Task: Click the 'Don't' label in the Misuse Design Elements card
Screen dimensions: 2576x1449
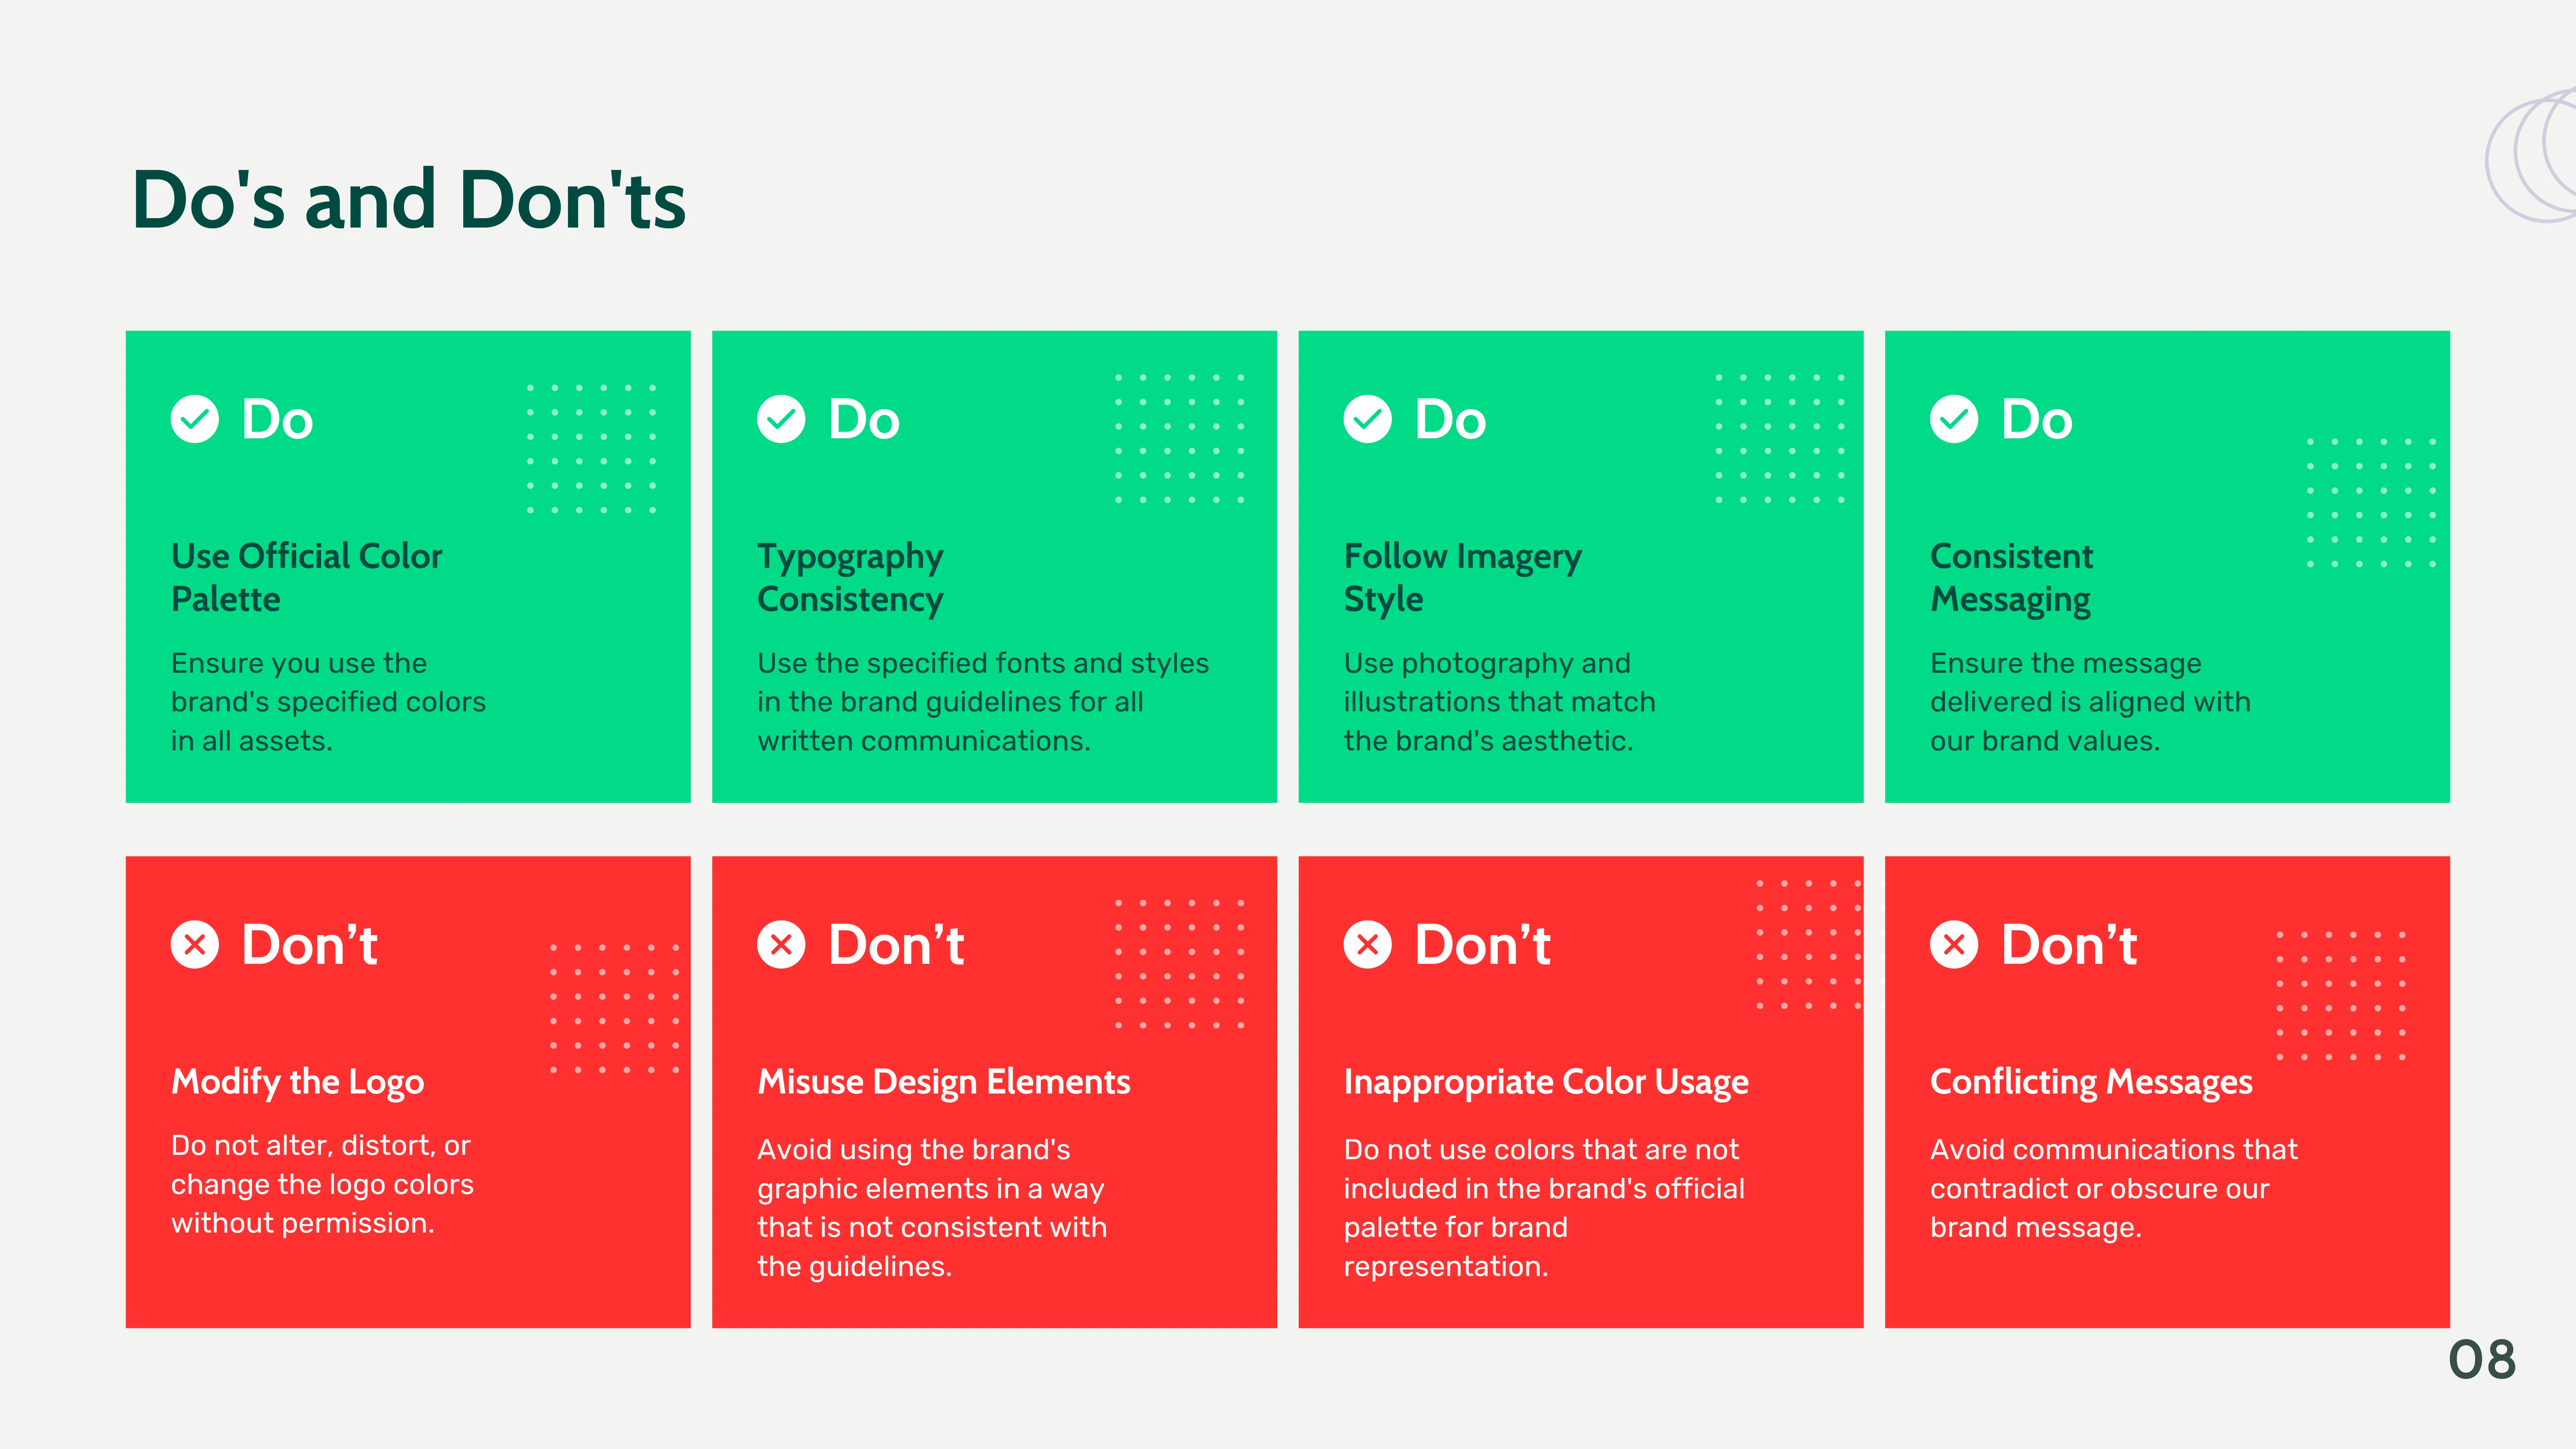Action: (x=896, y=944)
